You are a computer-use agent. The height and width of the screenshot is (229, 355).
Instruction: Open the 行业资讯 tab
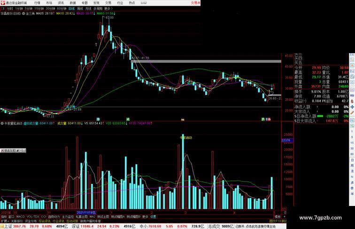pyautogui.click(x=58, y=221)
